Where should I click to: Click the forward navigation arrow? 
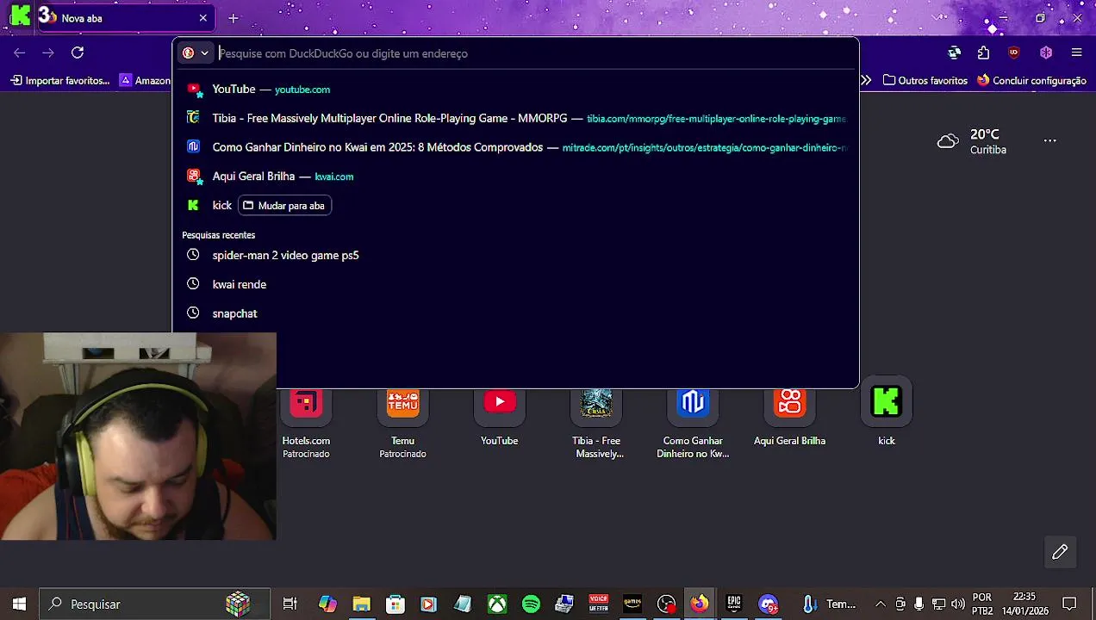coord(48,53)
